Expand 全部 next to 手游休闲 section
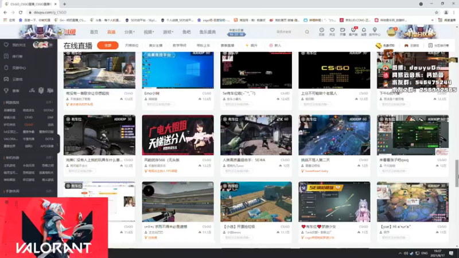 pyautogui.click(x=49, y=191)
